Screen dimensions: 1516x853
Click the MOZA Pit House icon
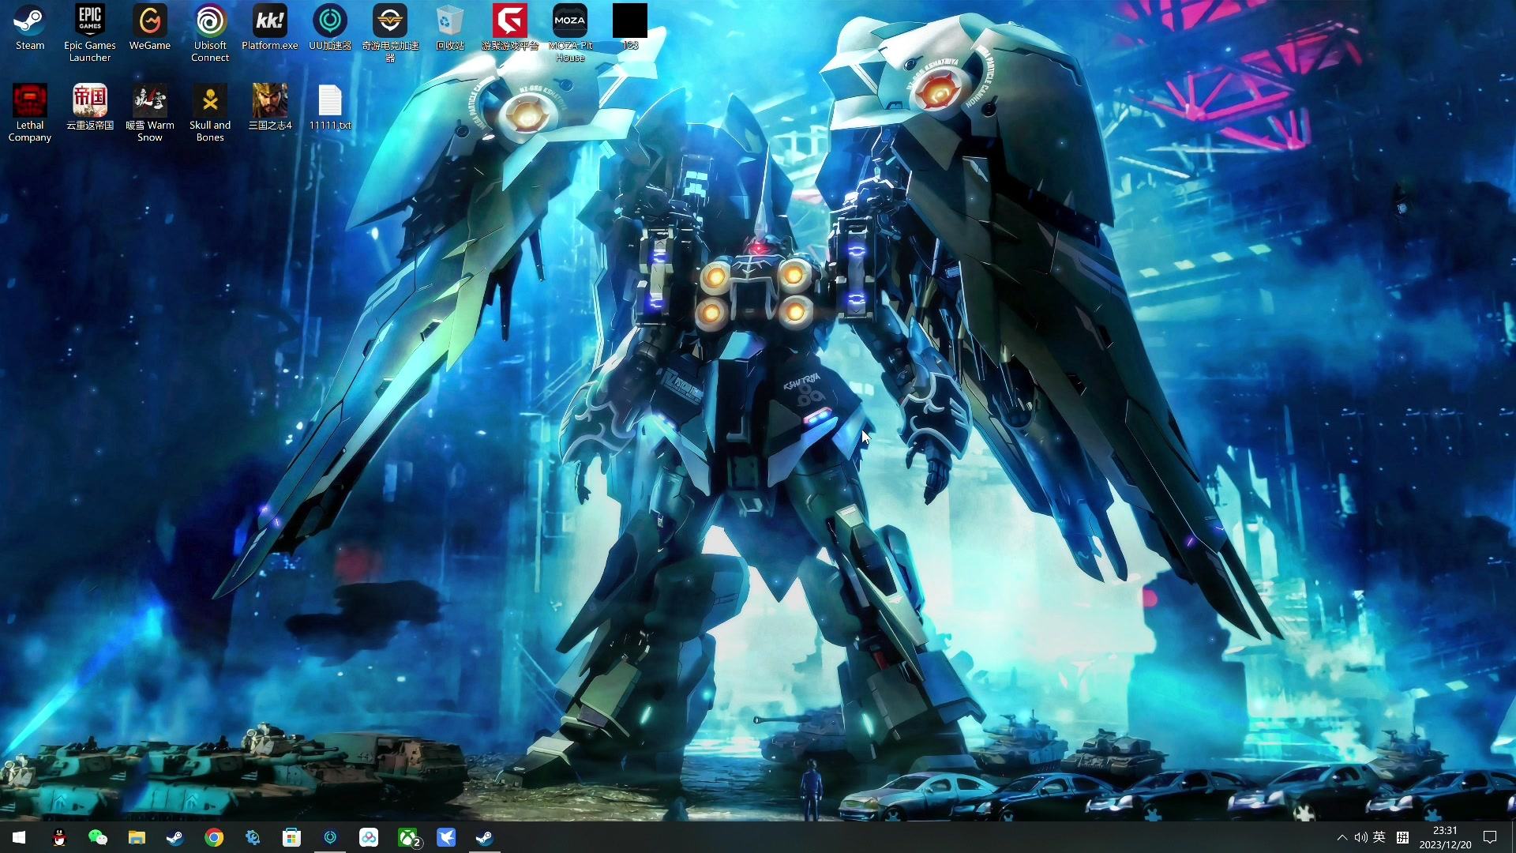tap(570, 22)
